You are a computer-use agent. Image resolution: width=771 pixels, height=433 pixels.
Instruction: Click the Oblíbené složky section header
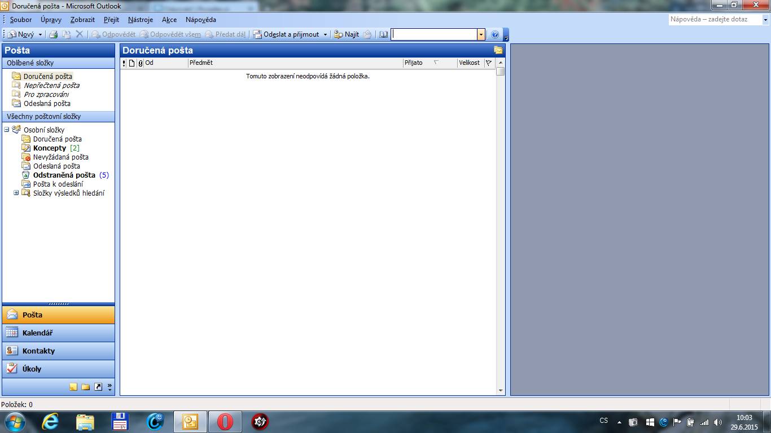pyautogui.click(x=58, y=63)
